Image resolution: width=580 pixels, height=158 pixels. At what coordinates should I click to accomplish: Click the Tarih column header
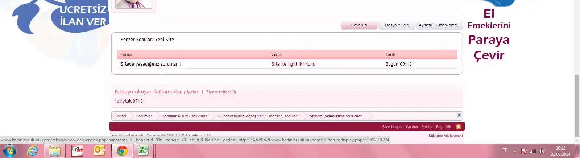390,54
